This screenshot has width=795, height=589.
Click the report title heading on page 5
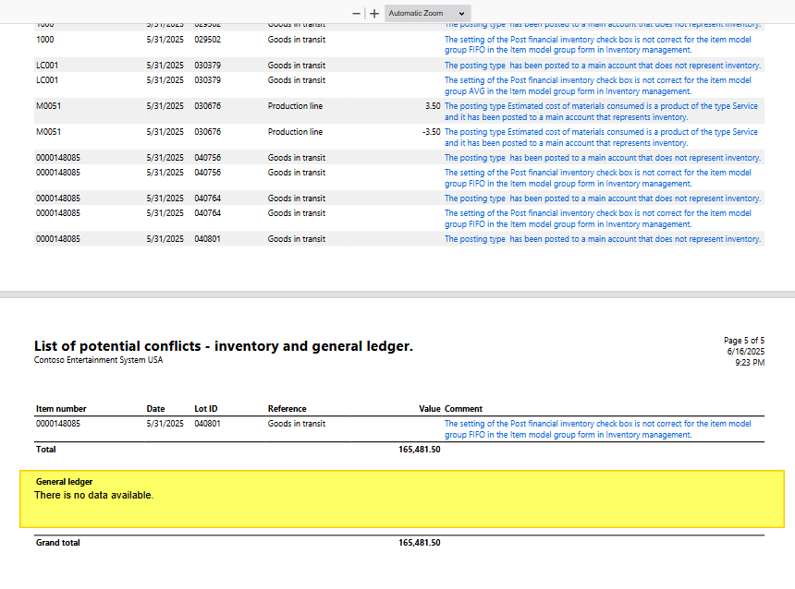point(223,346)
